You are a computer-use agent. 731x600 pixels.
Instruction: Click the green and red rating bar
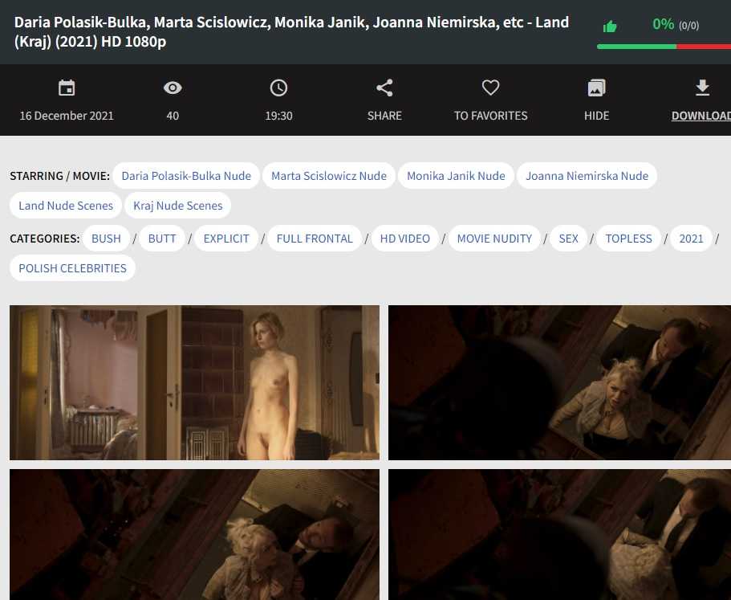(x=664, y=47)
